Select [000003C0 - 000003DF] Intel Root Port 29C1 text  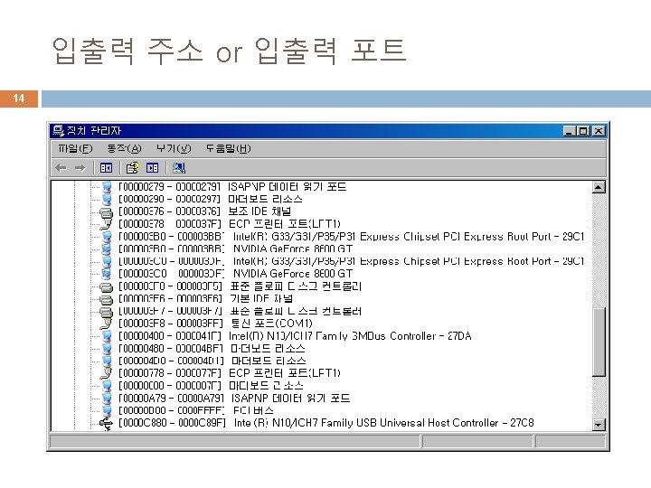(351, 261)
